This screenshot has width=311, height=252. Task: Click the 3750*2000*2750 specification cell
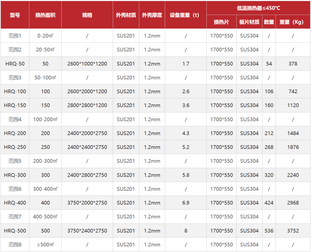coord(87,203)
